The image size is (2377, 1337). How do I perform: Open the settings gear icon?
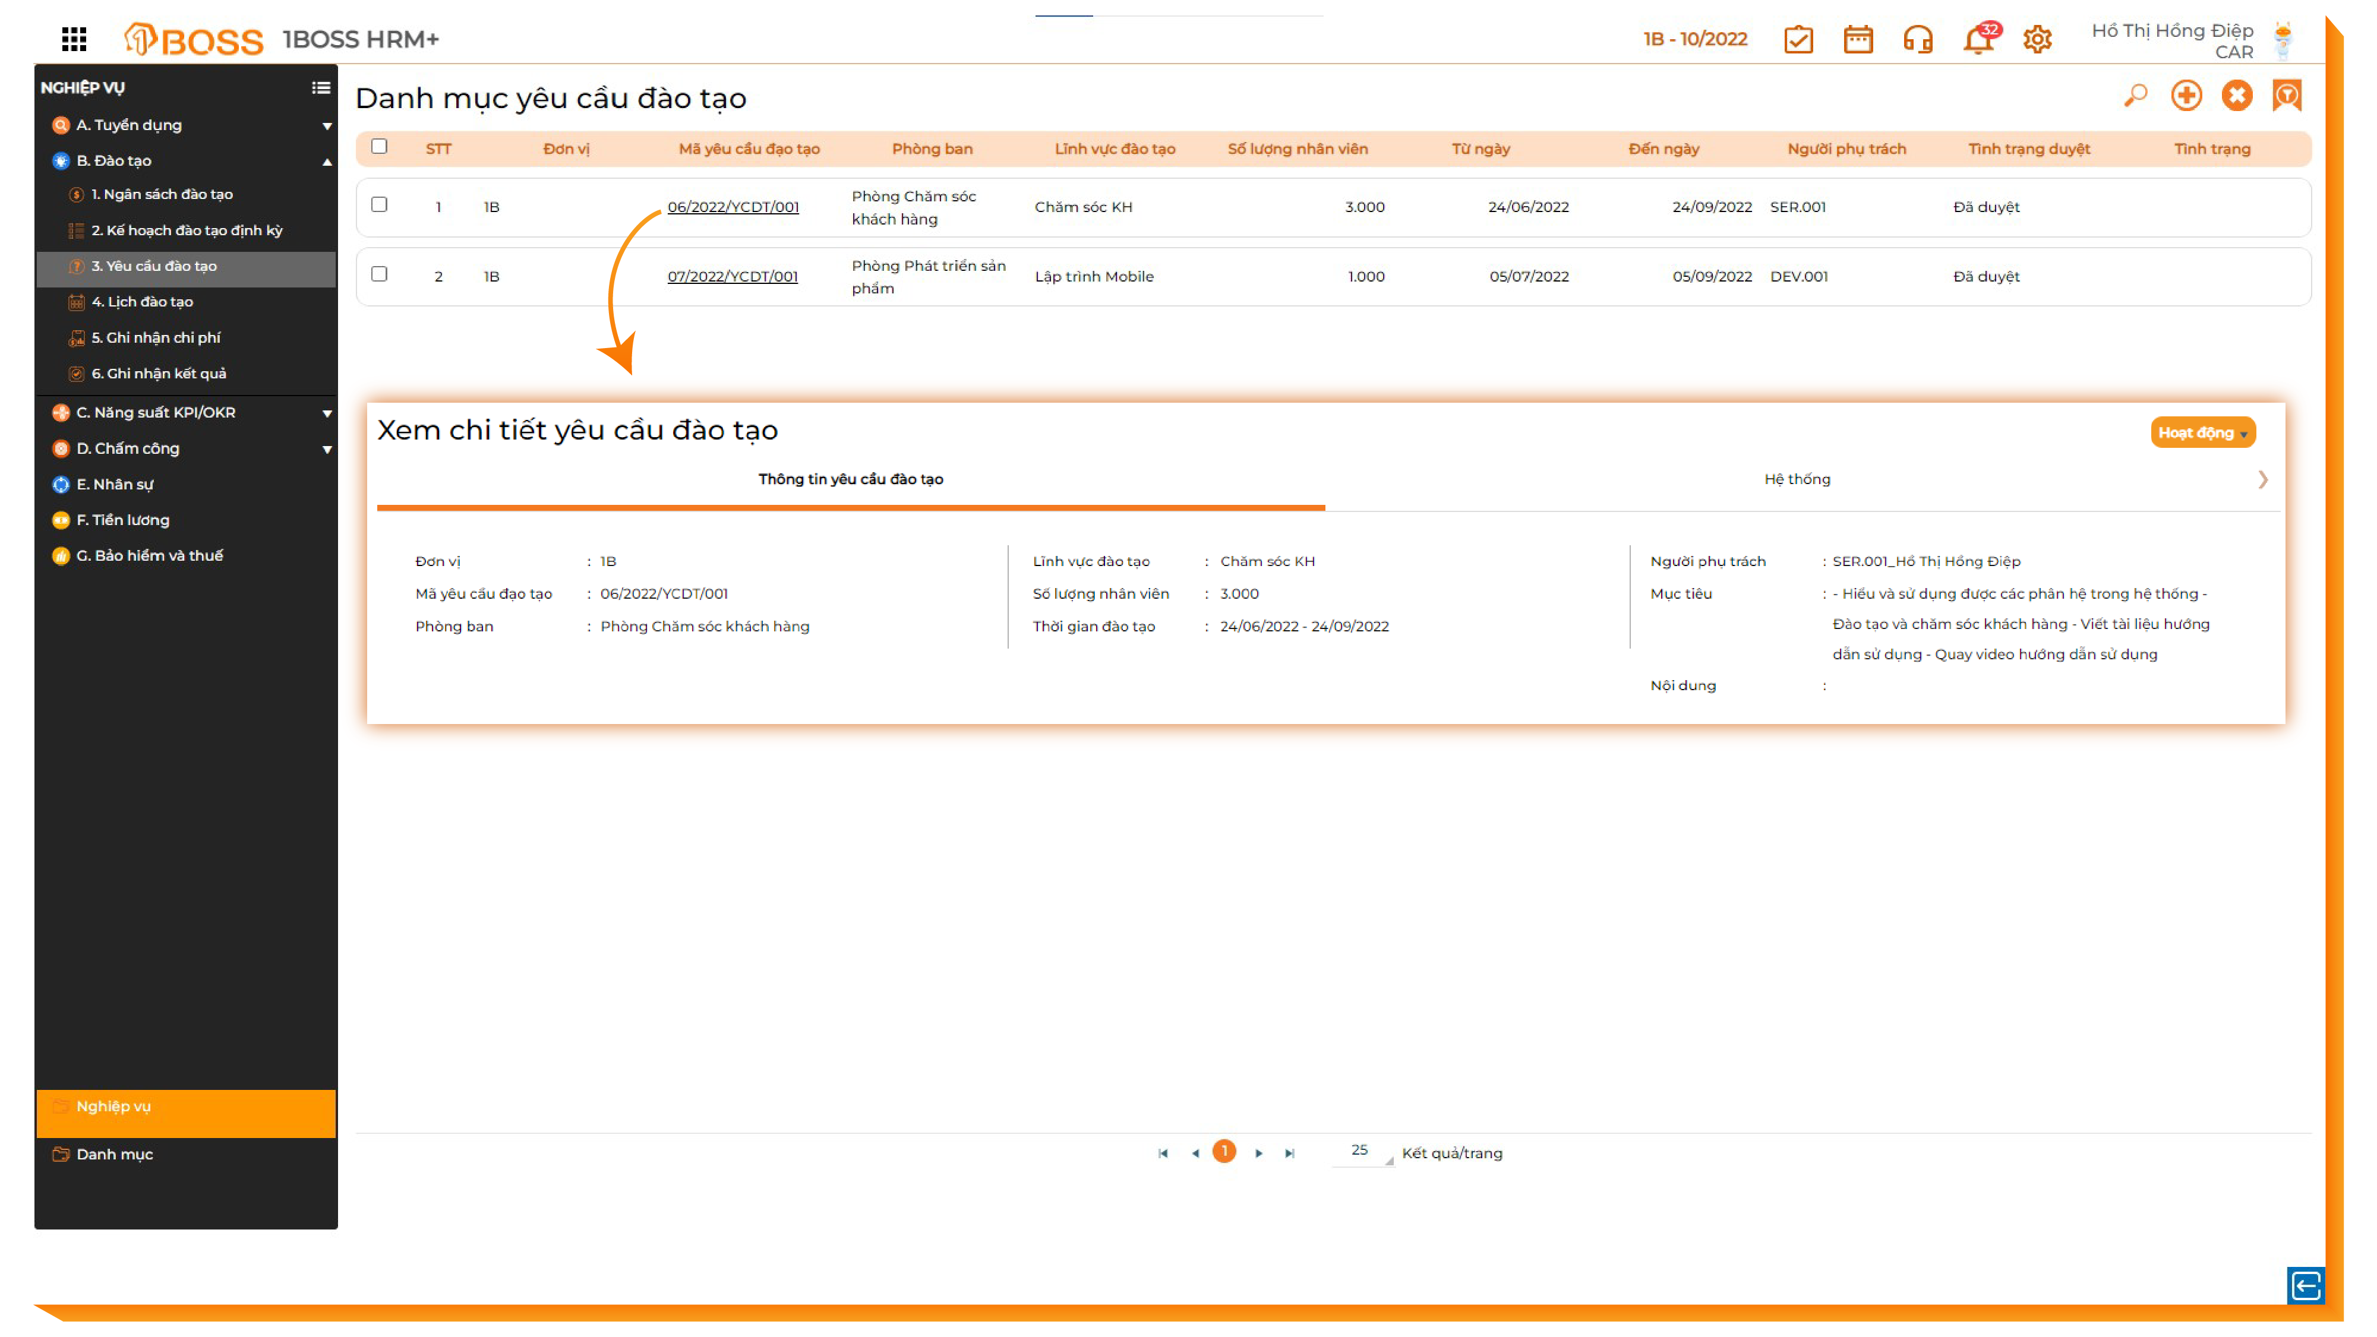(x=2037, y=40)
